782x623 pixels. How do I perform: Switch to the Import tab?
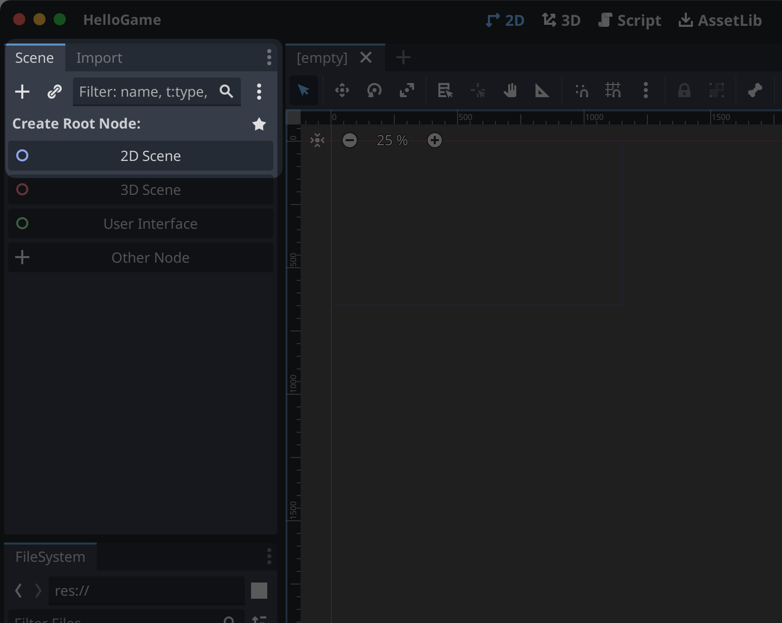(99, 58)
